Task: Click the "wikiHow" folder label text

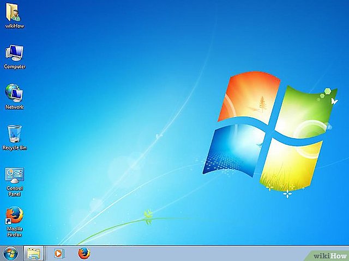Action: pyautogui.click(x=15, y=26)
